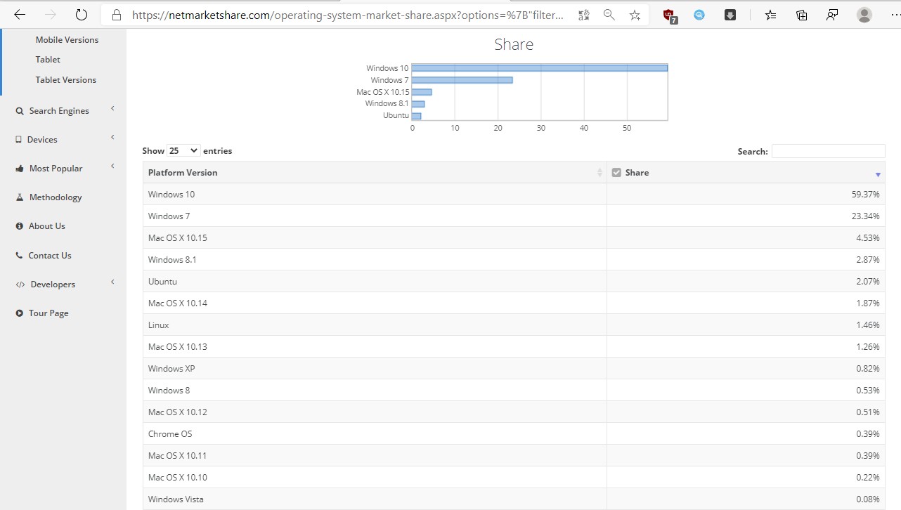
Task: Open the Show entries count dropdown
Action: coord(183,151)
